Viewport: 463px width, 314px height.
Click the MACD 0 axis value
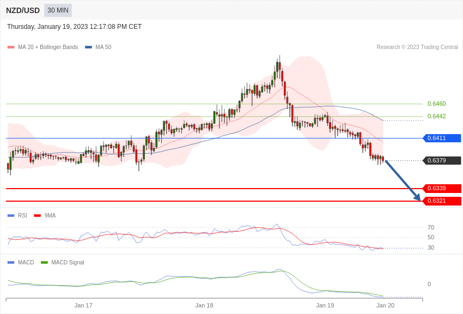(429, 284)
